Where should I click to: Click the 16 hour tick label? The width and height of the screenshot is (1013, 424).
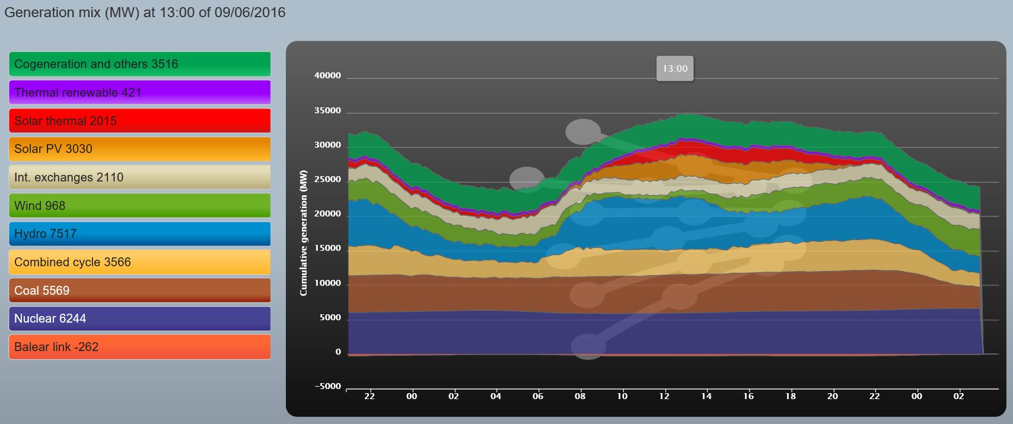[748, 396]
